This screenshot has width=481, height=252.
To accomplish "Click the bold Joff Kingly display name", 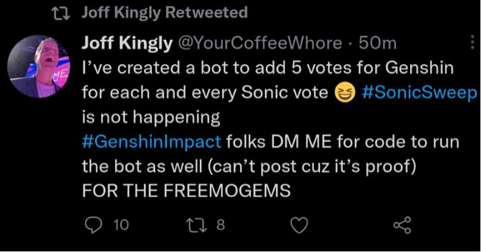I will pos(127,43).
